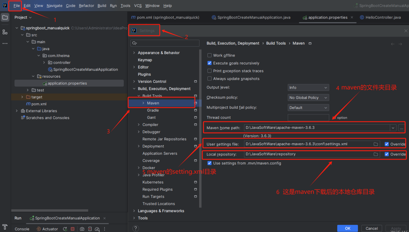Click project-level icon beside Gradle
409x232 pixels.
coord(195,110)
